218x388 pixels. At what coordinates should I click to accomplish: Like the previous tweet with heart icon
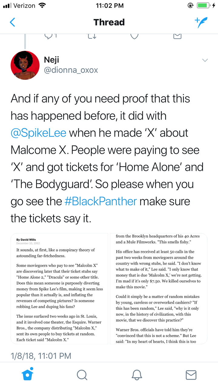(134, 36)
